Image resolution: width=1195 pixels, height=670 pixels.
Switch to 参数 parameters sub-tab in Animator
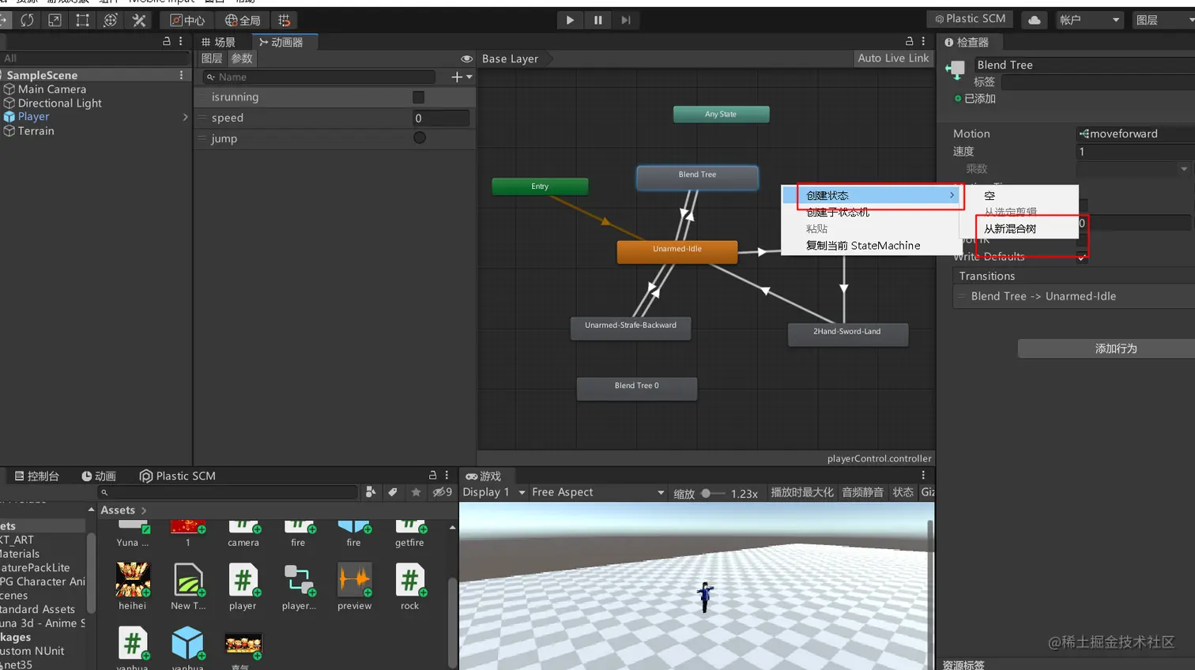click(x=242, y=58)
